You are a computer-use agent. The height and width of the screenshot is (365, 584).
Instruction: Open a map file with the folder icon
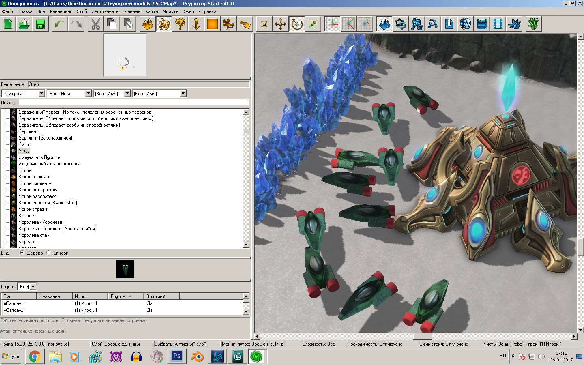click(x=24, y=24)
